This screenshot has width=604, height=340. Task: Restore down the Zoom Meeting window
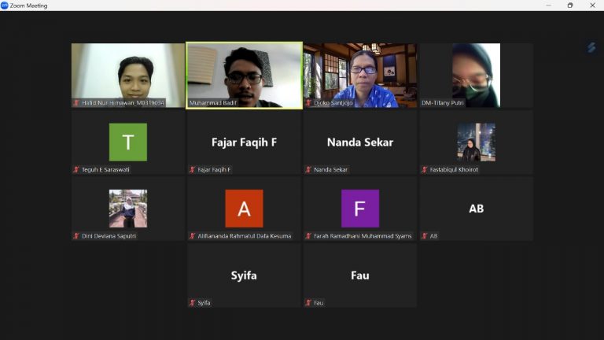click(x=570, y=5)
